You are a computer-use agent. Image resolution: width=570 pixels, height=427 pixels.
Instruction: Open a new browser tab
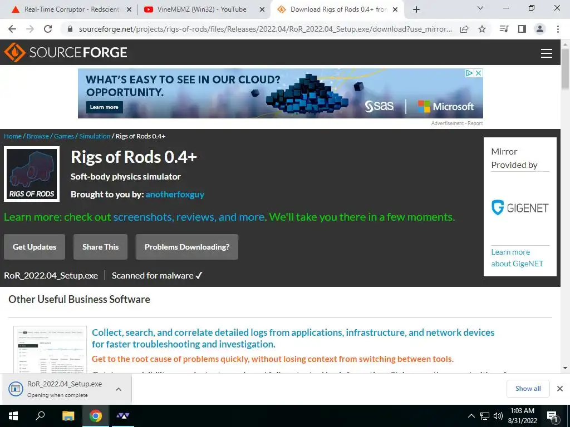click(x=416, y=10)
